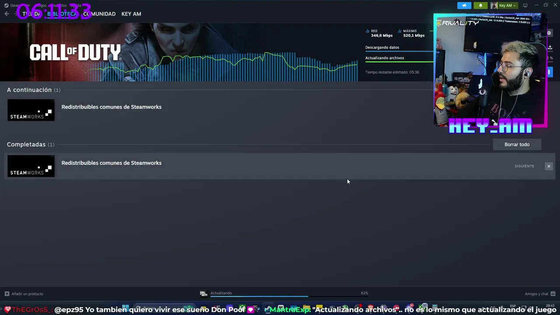Click the MÁXIMO 520,1 Mbps reading
Screen dimensions: 560x315
(x=413, y=33)
